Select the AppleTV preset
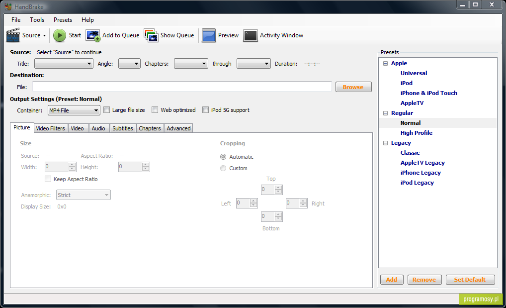Viewport: 506px width, 308px height. 412,103
